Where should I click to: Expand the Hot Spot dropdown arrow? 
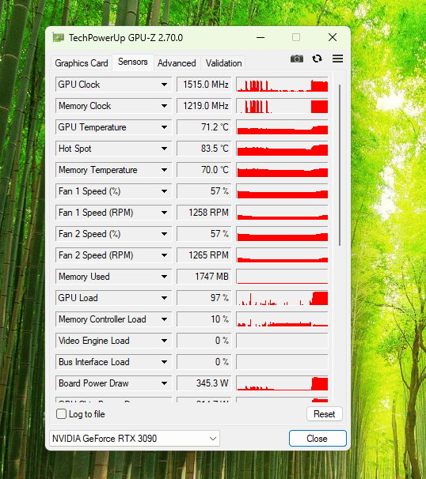pyautogui.click(x=165, y=149)
